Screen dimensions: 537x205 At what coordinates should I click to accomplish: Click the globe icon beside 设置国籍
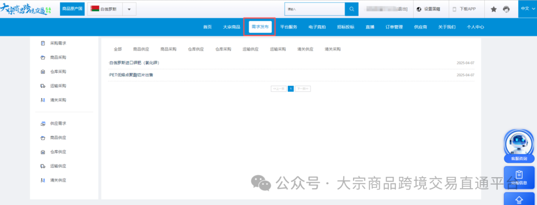pos(419,9)
